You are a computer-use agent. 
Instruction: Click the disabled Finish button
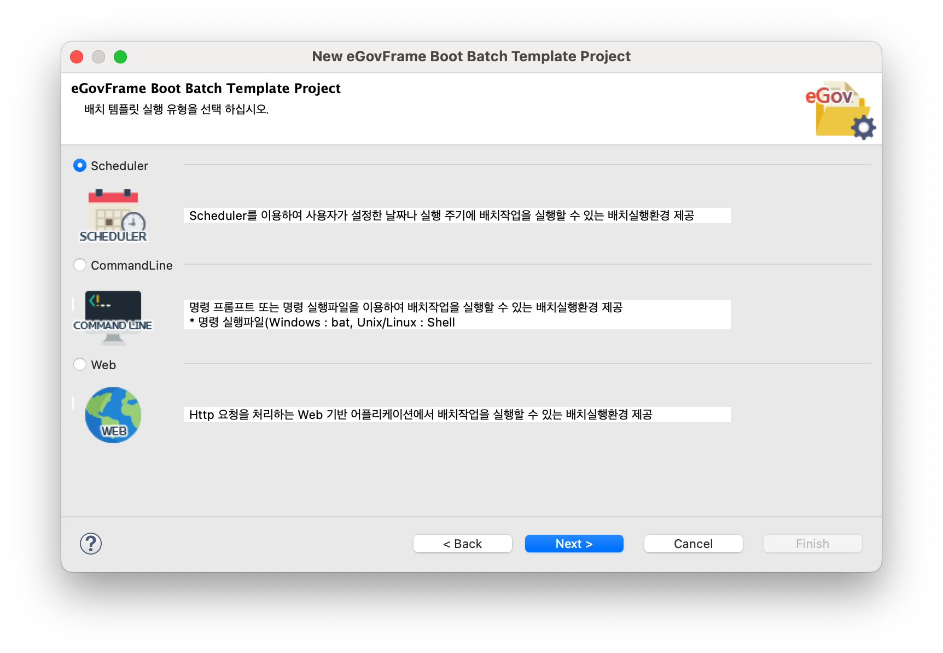coord(812,544)
